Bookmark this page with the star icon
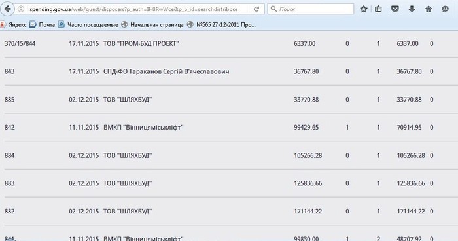458x241 pixels. coord(364,9)
